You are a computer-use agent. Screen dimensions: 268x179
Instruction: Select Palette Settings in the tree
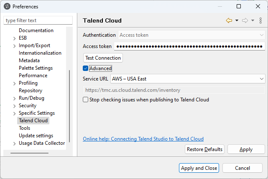coord(36,68)
